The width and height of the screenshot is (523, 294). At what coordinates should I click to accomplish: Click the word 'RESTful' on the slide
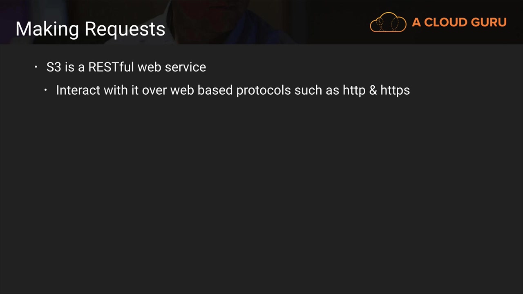[x=111, y=67]
